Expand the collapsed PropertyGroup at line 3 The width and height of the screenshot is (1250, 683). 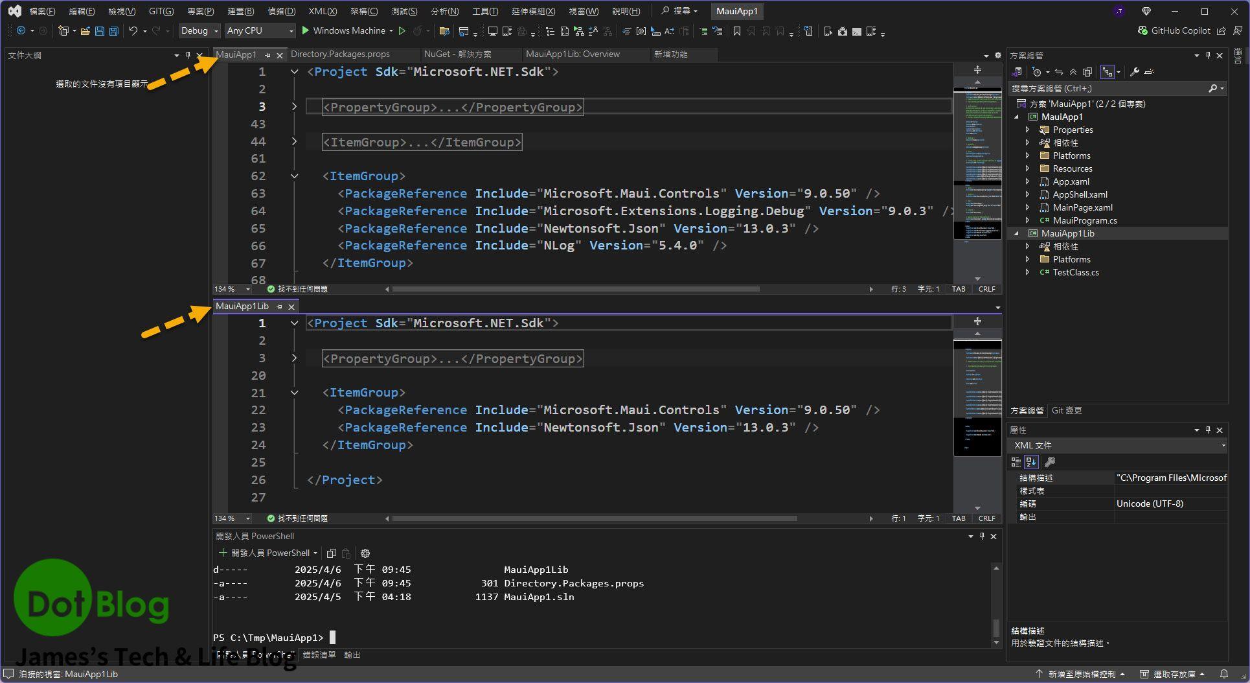(x=294, y=106)
